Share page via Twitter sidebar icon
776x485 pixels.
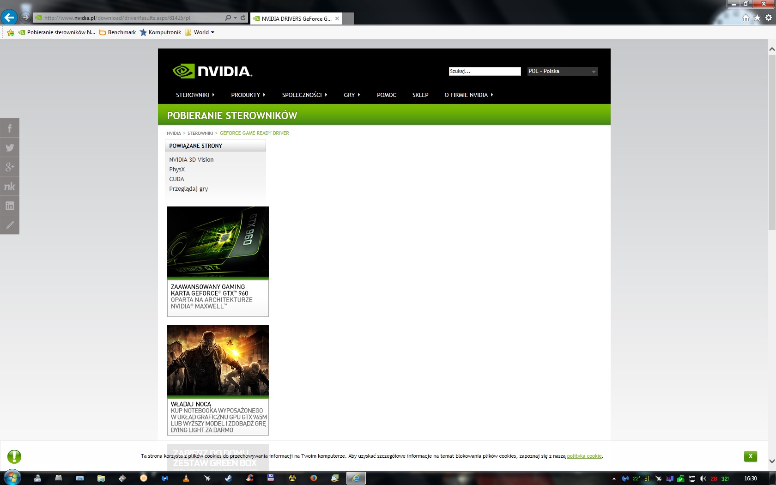10,147
